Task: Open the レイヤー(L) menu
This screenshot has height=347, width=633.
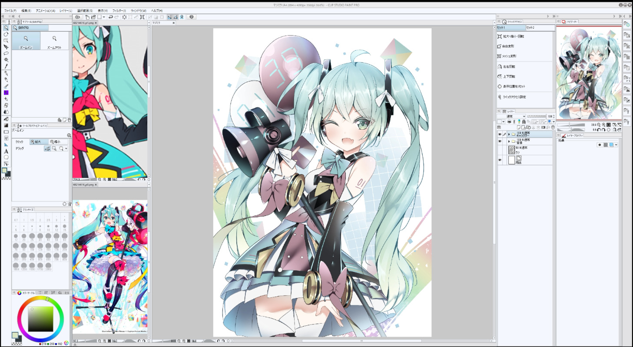Action: [66, 10]
